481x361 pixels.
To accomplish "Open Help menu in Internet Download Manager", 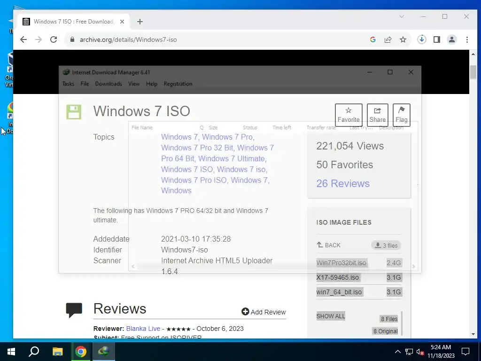I will coord(152,84).
